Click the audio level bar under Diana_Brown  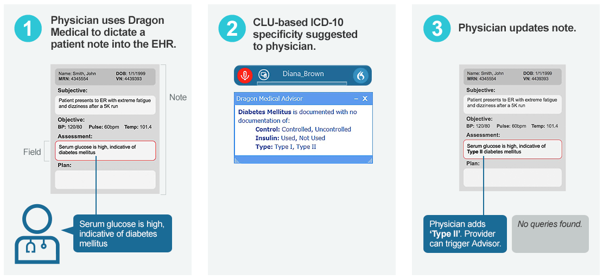pyautogui.click(x=302, y=83)
